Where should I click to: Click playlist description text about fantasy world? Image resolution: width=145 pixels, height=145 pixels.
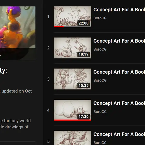coord(15,124)
